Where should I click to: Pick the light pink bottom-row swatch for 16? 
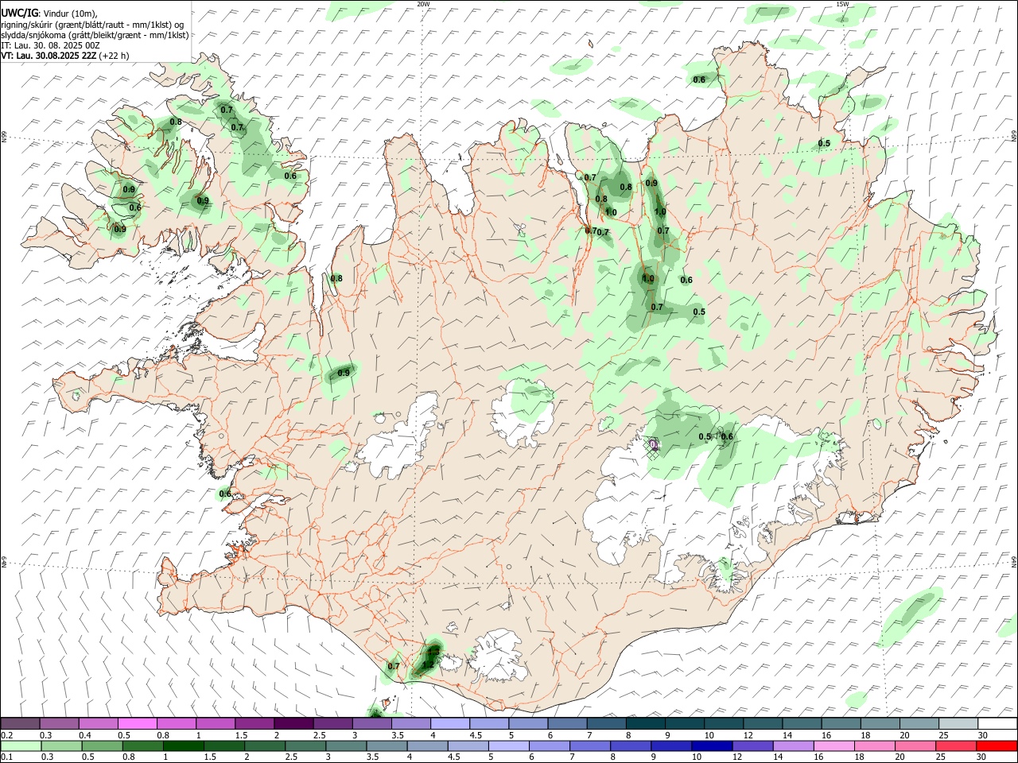(x=833, y=746)
